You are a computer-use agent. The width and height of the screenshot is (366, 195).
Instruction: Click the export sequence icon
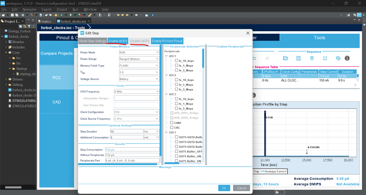tap(325, 58)
